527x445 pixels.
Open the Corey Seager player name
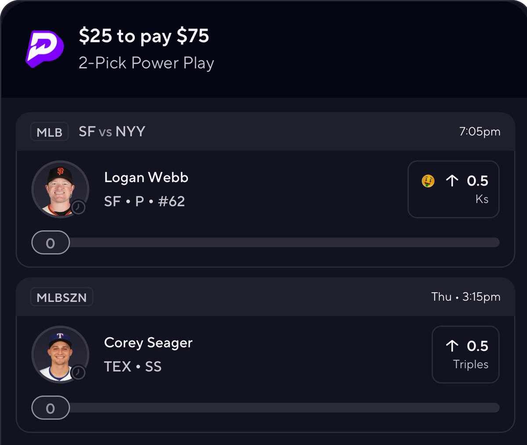148,343
